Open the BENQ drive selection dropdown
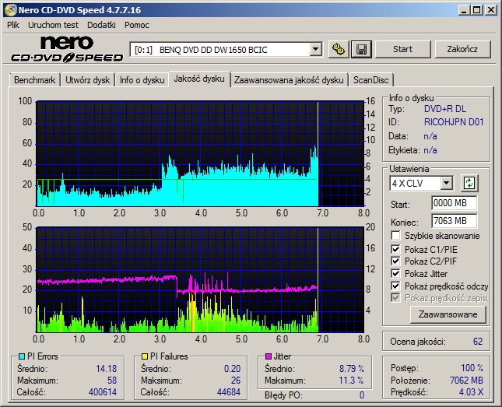 (x=316, y=50)
